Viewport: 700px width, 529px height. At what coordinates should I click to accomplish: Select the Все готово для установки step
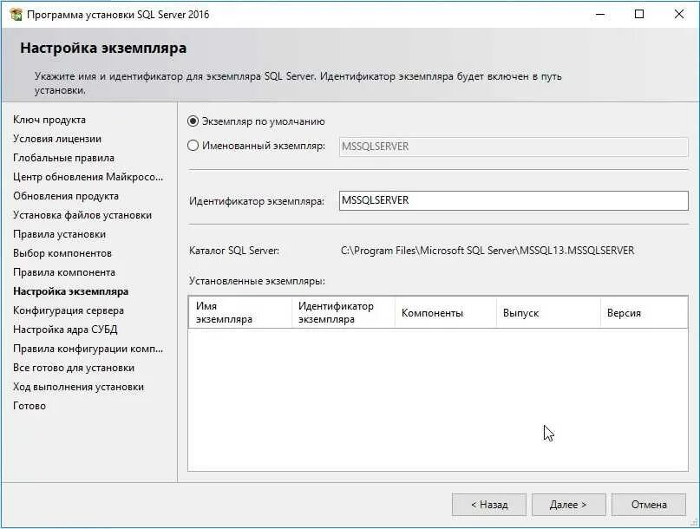(x=74, y=368)
